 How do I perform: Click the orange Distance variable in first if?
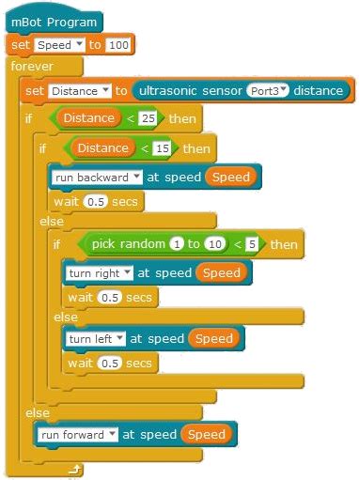88,118
